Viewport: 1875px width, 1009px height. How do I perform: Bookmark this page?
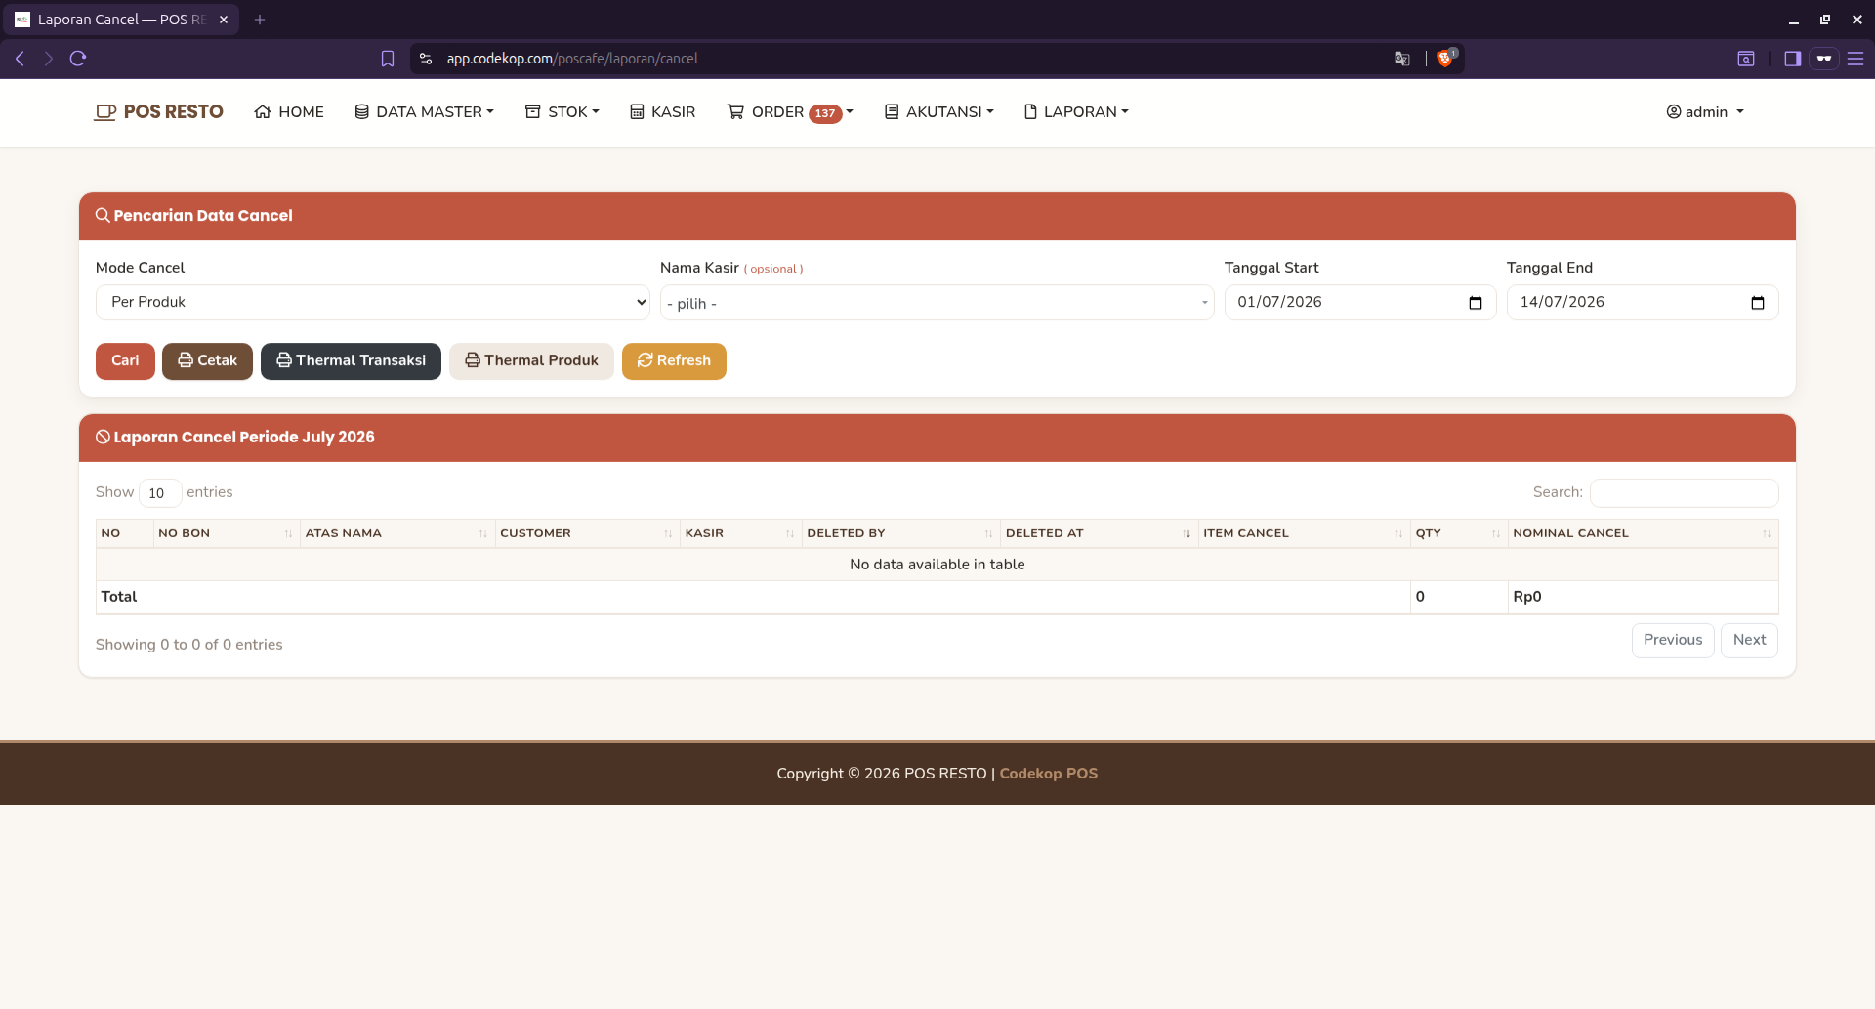(x=388, y=59)
